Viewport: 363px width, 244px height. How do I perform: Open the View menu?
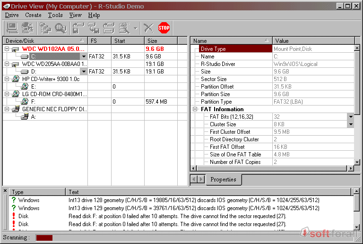[x=75, y=15]
